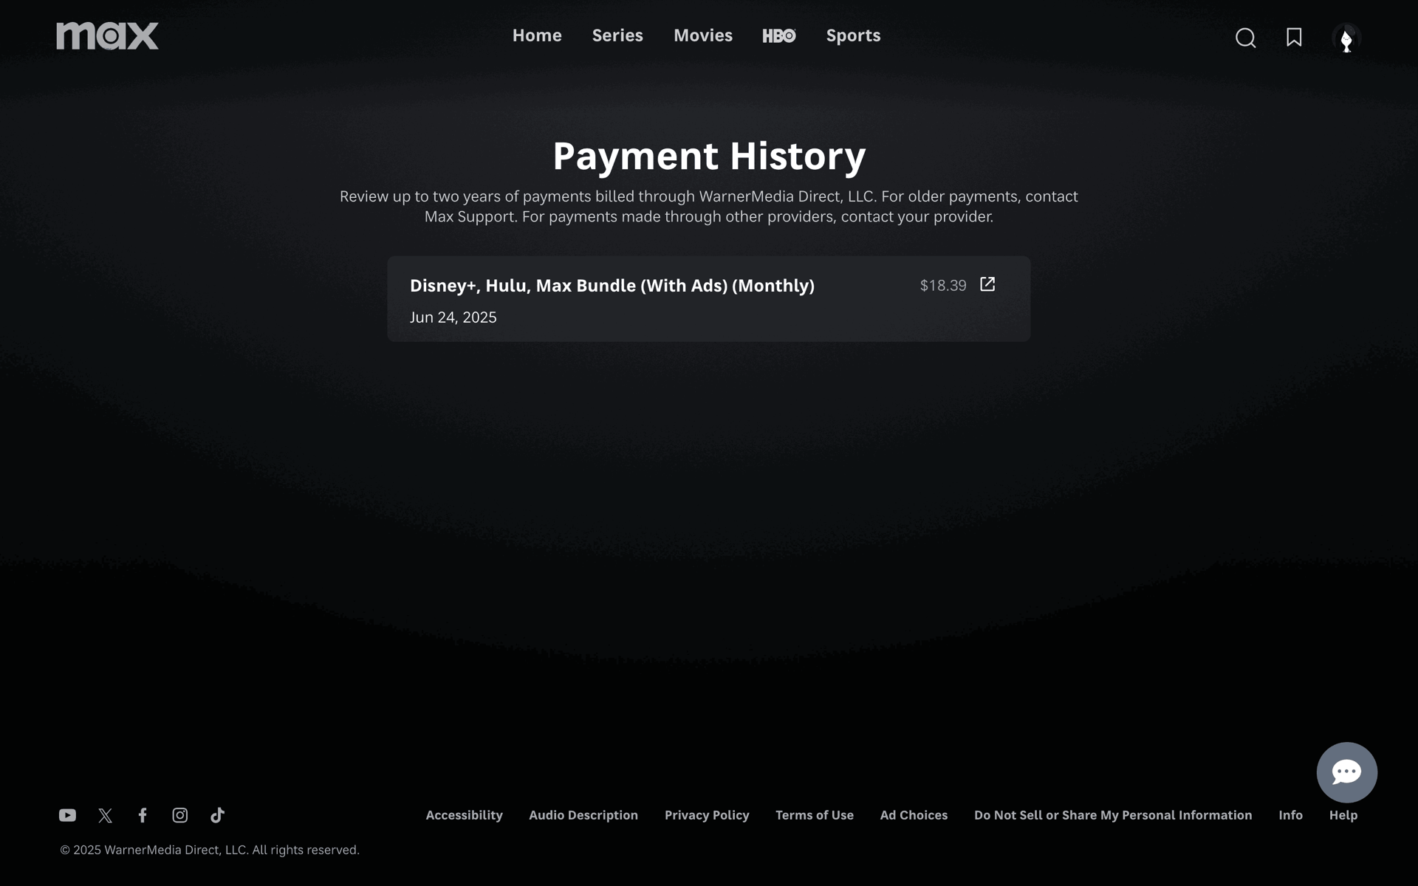Viewport: 1418px width, 886px height.
Task: Open the Privacy Policy link
Action: click(x=707, y=815)
